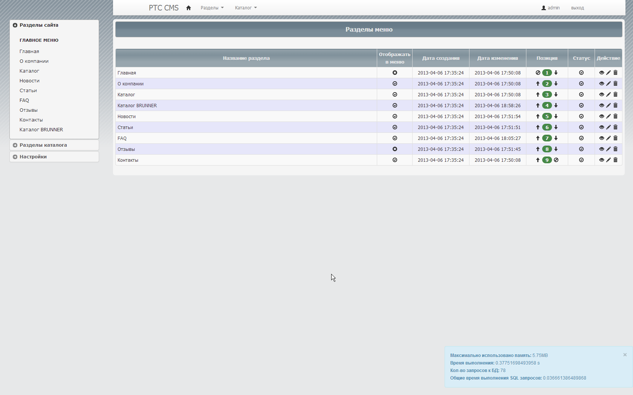633x395 pixels.
Task: Open the РТС CMS brand link
Action: [x=164, y=8]
